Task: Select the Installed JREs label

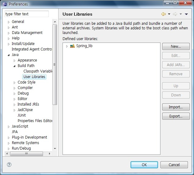Action: pos(28,104)
